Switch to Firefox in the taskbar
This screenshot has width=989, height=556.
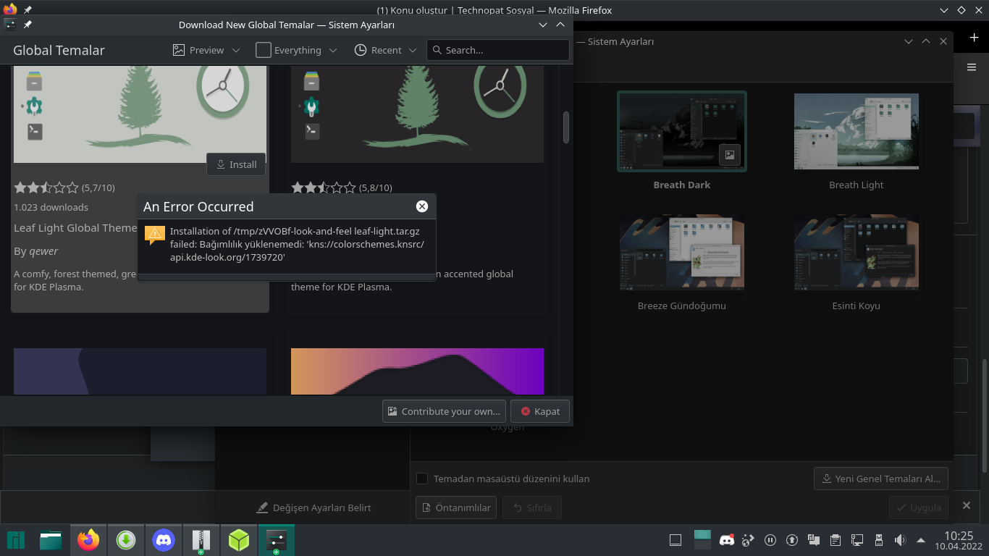tap(88, 540)
